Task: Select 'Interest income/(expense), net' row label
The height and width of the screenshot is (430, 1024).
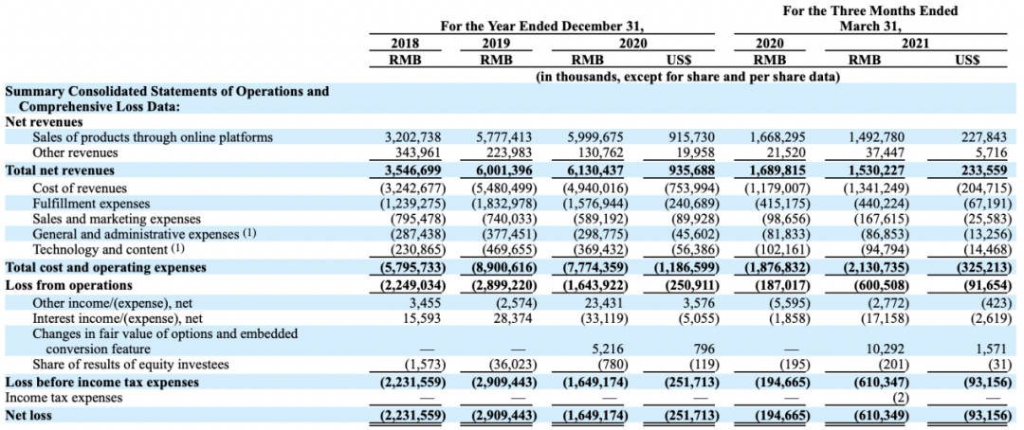Action: (118, 318)
